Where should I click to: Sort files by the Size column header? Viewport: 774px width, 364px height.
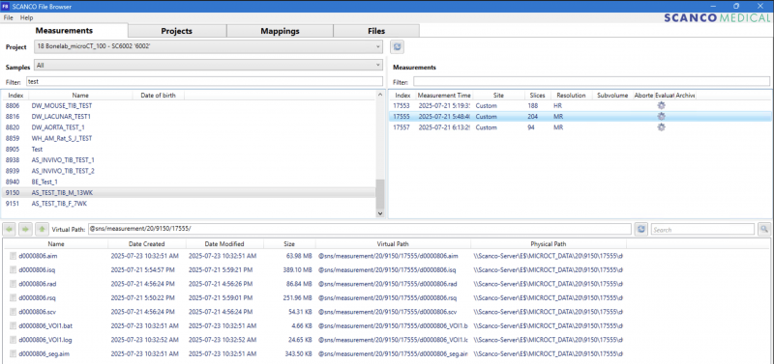point(289,244)
